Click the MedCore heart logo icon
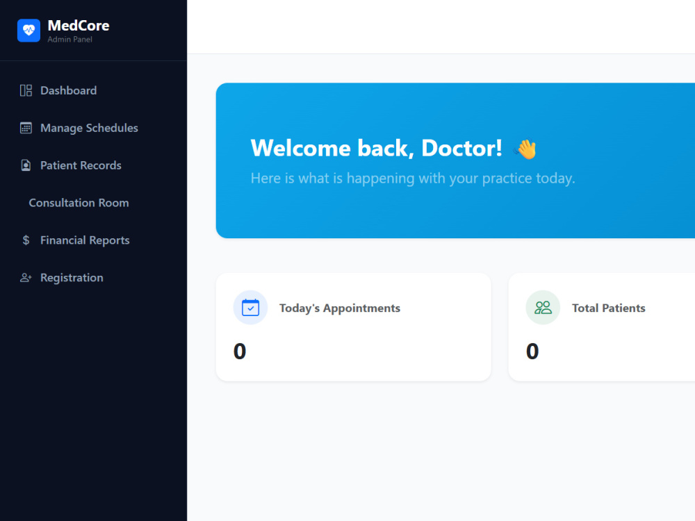Viewport: 695px width, 521px height. click(28, 31)
